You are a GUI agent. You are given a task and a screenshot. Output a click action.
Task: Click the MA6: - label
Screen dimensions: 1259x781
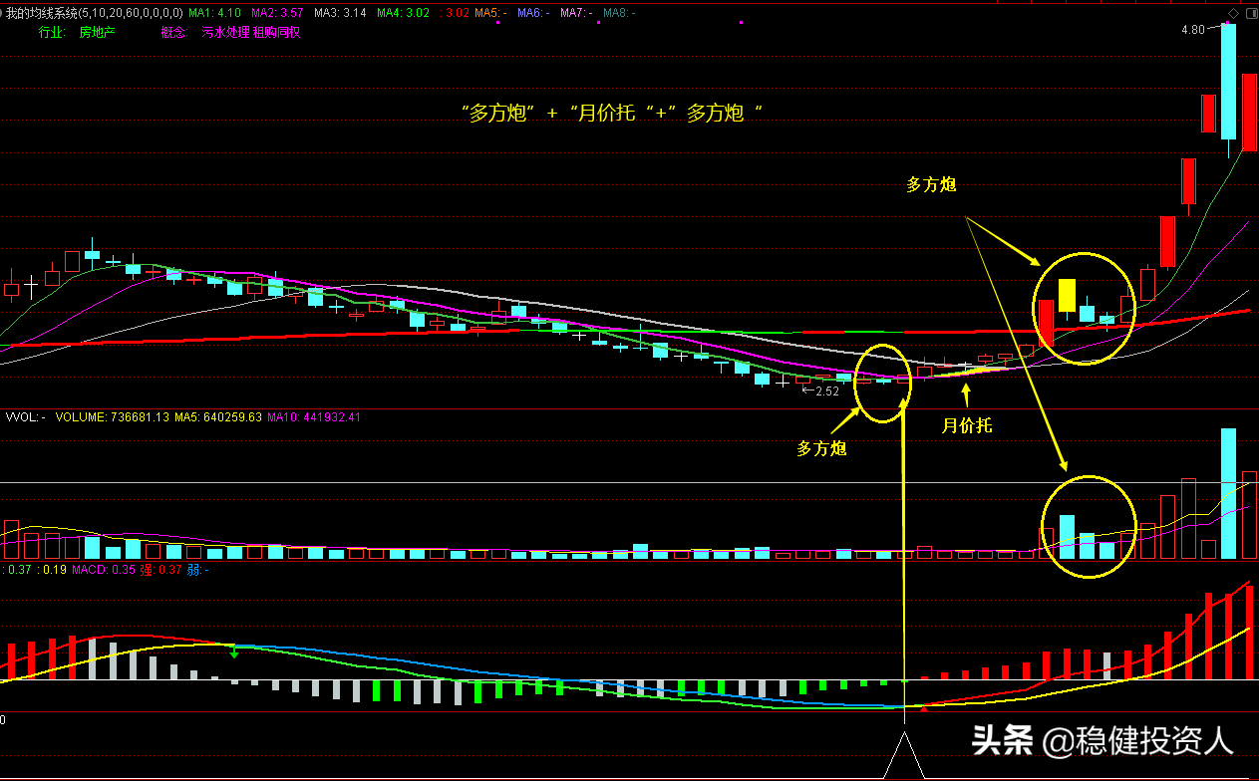coord(534,13)
